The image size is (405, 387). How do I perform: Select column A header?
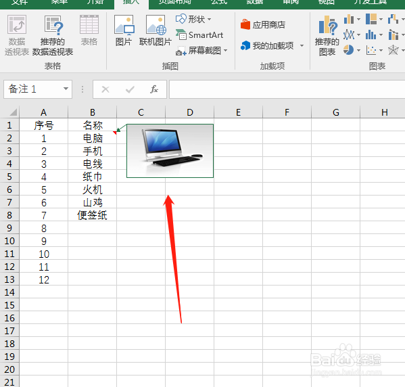44,112
